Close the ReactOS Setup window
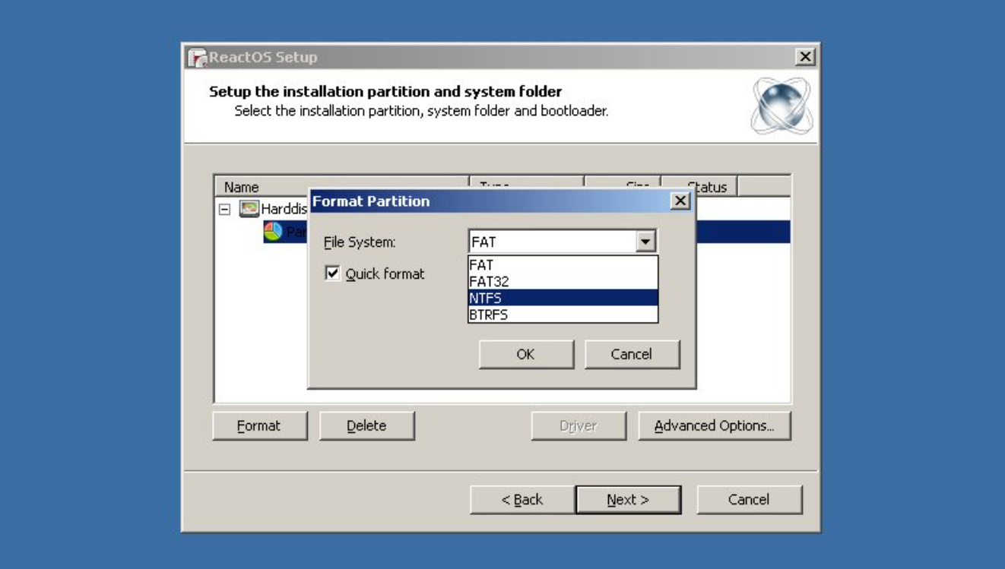 [x=805, y=57]
